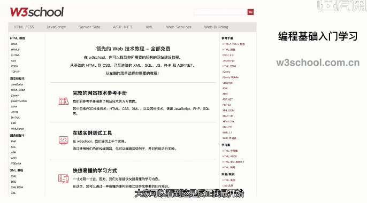Screen dimensions: 367x203
Task: Open HTML/HTML5 标签 reference link
Action: click(234, 44)
